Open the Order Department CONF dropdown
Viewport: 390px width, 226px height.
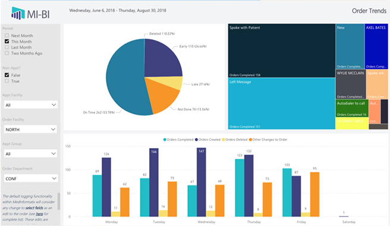pos(31,178)
